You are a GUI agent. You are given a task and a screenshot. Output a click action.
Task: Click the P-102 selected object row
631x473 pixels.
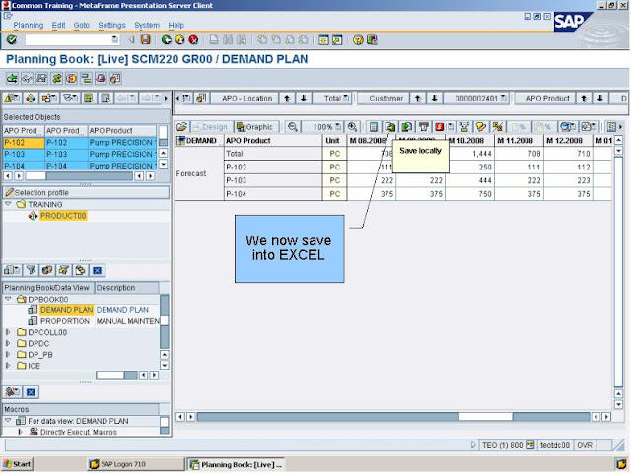(x=80, y=143)
